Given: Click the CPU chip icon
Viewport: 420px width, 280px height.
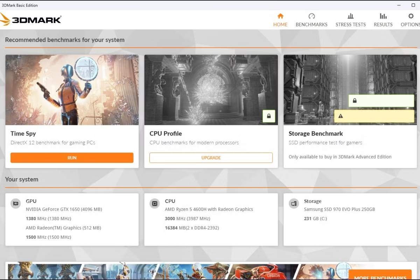Looking at the screenshot, I should [155, 203].
